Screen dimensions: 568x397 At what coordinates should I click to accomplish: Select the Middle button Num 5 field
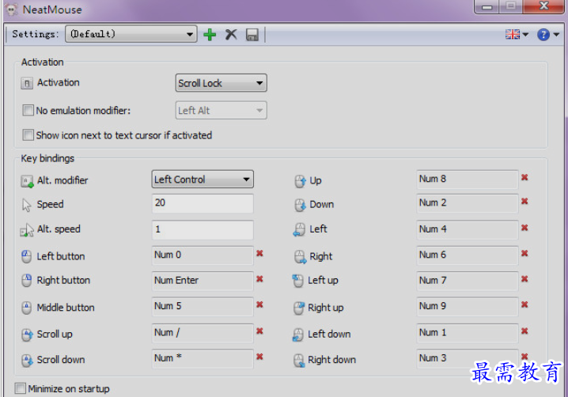click(x=203, y=306)
